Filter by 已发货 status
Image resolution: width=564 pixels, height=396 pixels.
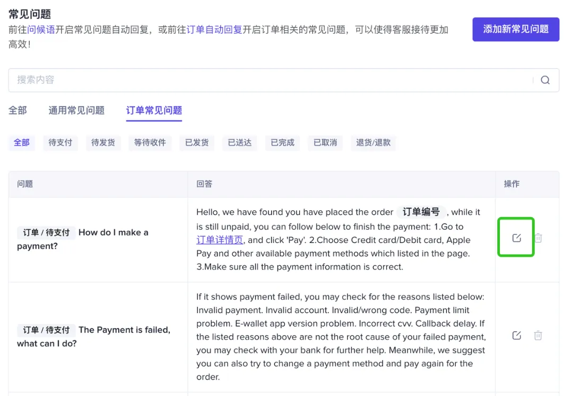[197, 143]
